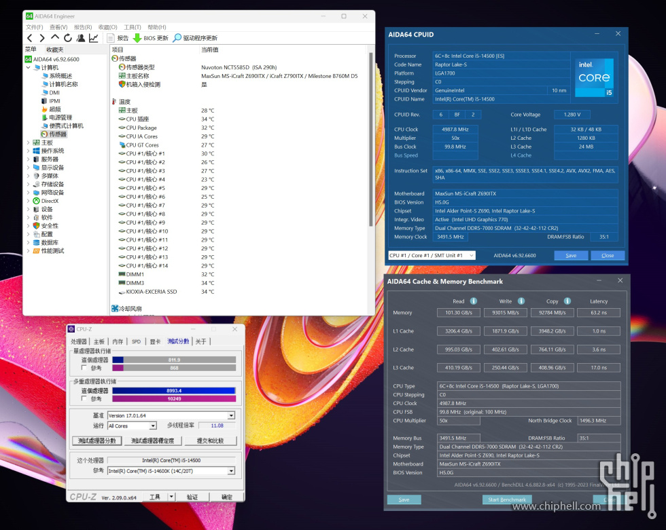The width and height of the screenshot is (666, 530).
Task: Open the graph chart icon in AIDA64 toolbar
Action: point(94,38)
